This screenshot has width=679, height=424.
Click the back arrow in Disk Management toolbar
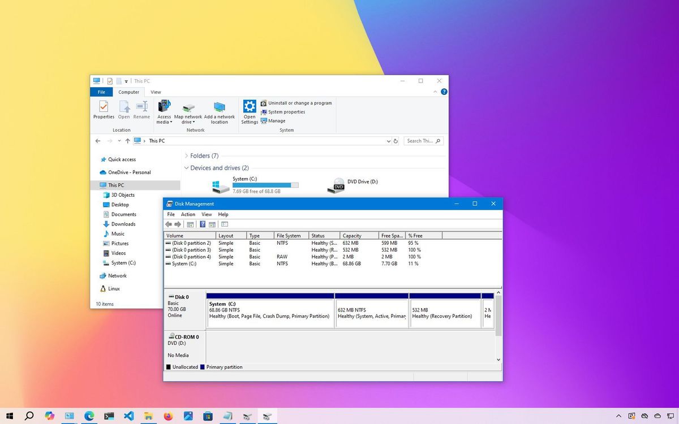169,224
